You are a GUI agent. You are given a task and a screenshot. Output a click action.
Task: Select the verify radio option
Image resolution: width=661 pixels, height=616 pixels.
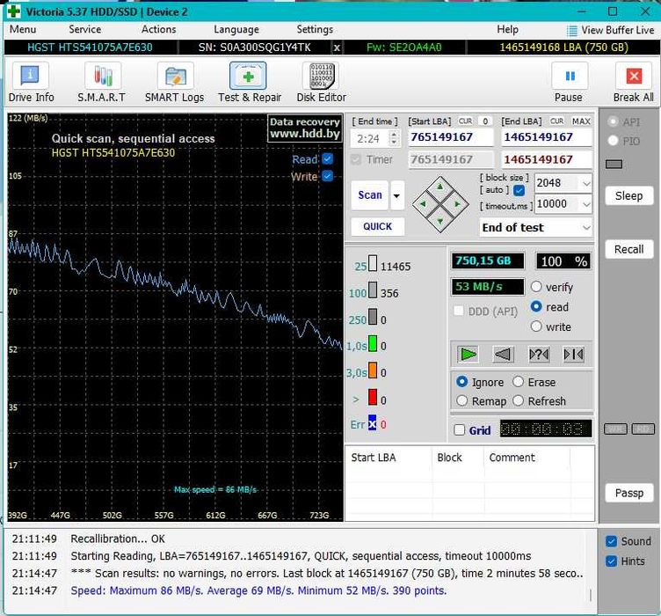click(536, 287)
